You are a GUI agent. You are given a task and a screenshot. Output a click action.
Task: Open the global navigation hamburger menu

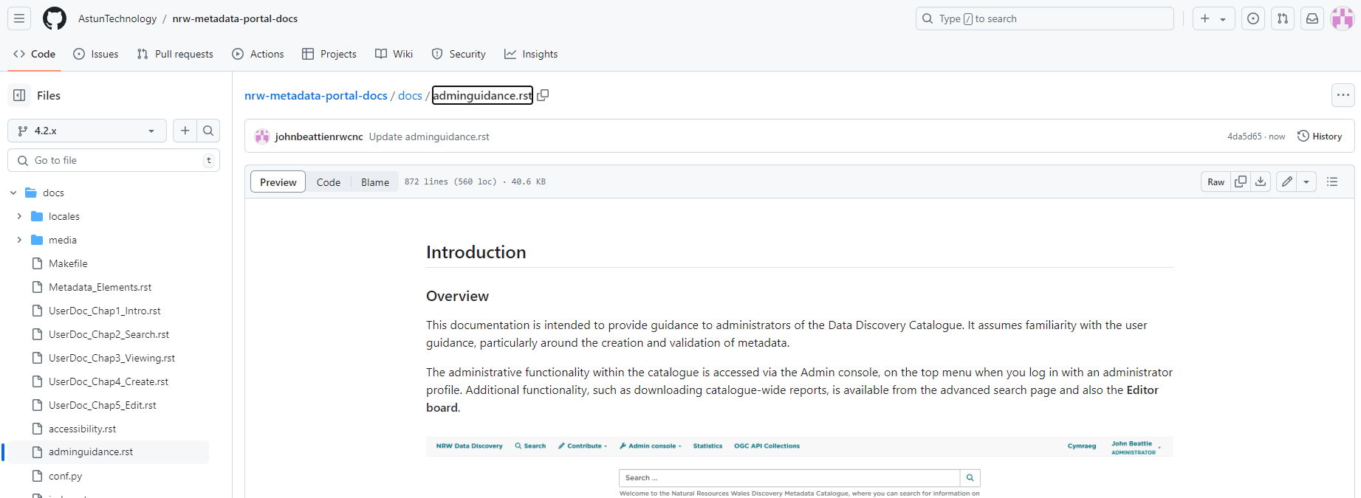(19, 18)
